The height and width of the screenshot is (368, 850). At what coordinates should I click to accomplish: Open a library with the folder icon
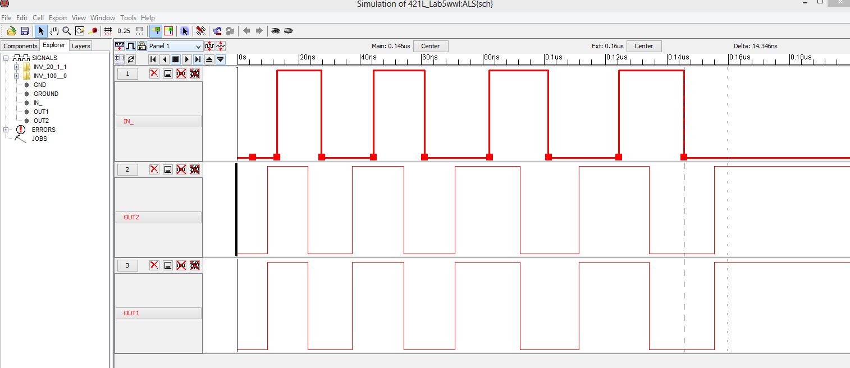pos(12,31)
